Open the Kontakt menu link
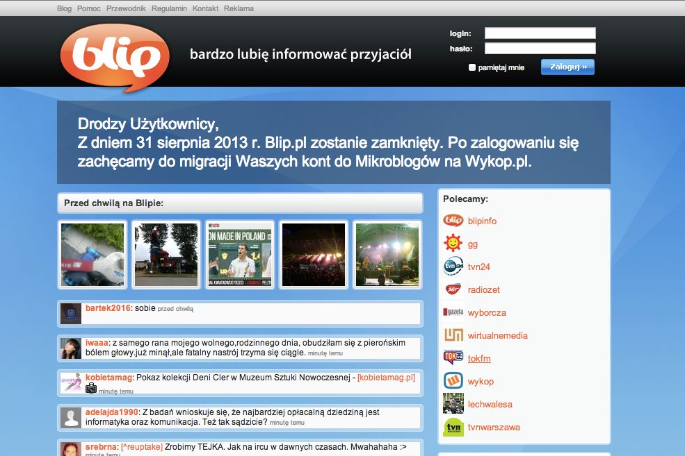Screen dimensions: 685x456 (205, 8)
